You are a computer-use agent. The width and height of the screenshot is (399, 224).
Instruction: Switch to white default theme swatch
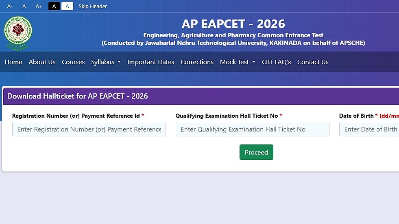pyautogui.click(x=67, y=6)
